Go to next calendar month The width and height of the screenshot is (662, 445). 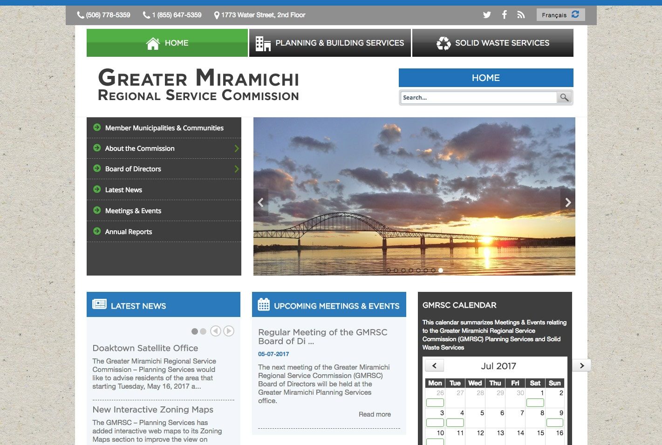coord(581,365)
